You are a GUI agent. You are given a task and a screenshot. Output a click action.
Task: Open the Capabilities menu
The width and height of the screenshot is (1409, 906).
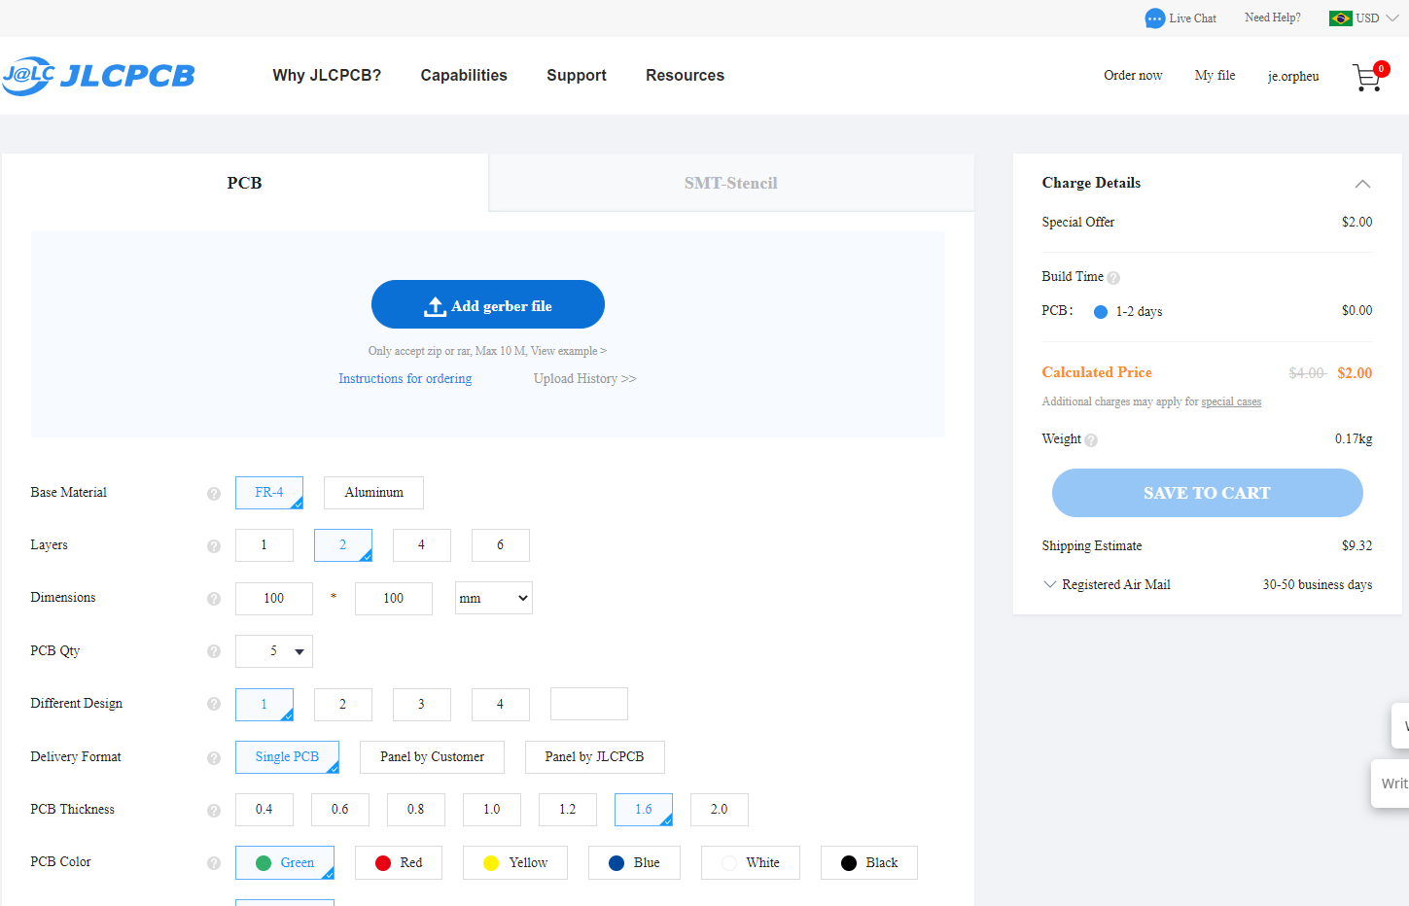pyautogui.click(x=464, y=76)
